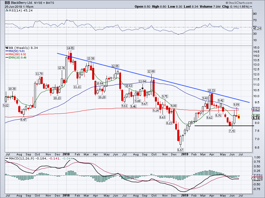Click the 6.57 low price label
Image resolution: width=265 pixels, height=198 pixels.
click(180, 150)
